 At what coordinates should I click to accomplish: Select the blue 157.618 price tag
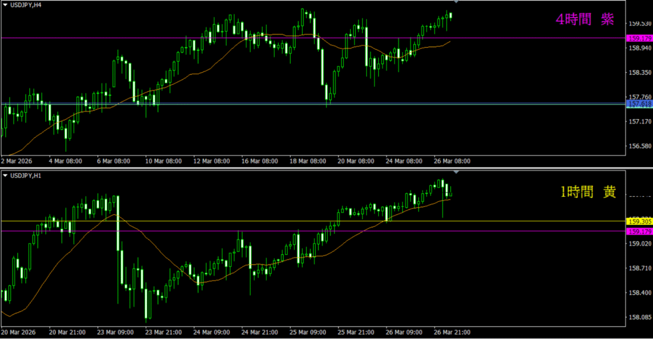(x=638, y=103)
